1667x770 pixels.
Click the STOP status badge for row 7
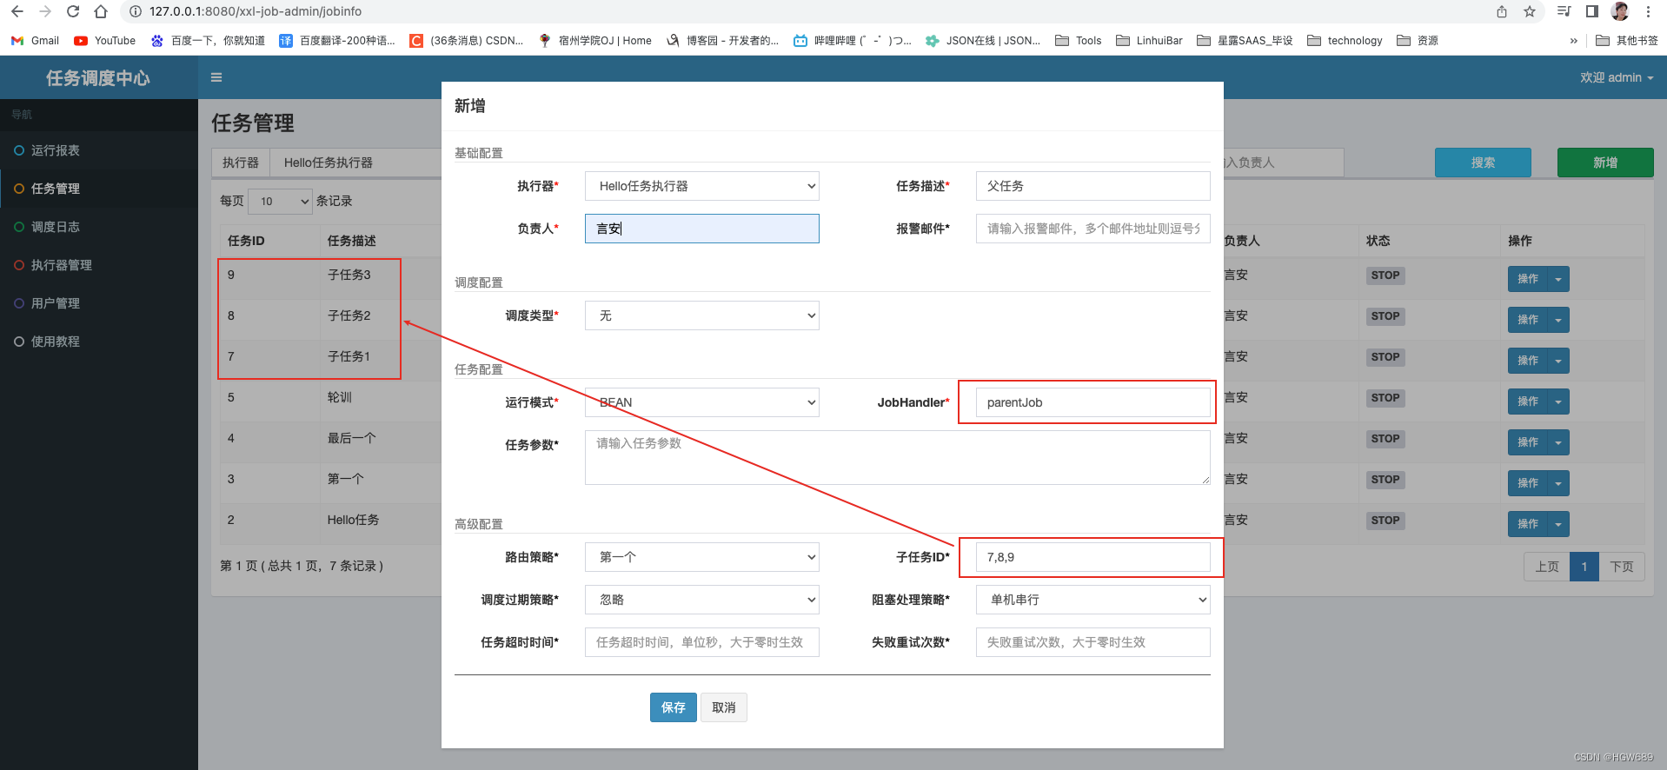tap(1385, 357)
